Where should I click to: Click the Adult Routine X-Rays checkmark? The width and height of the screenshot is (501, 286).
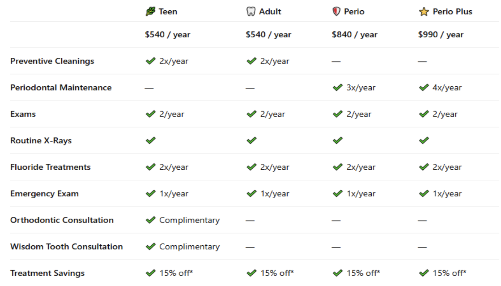[x=251, y=141]
